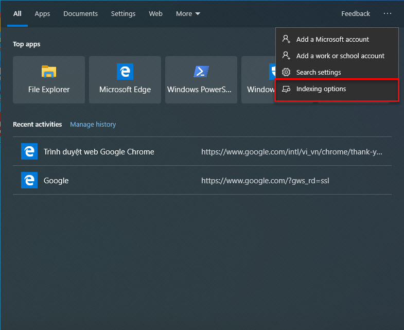Viewport: 404px width, 330px height.
Task: Open Manage history link
Action: [93, 124]
